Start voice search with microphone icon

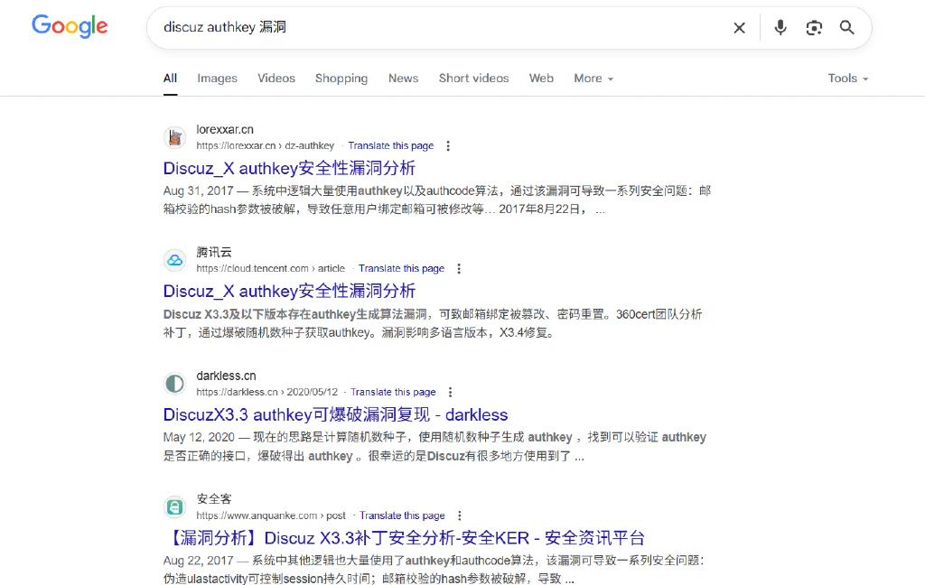click(780, 27)
